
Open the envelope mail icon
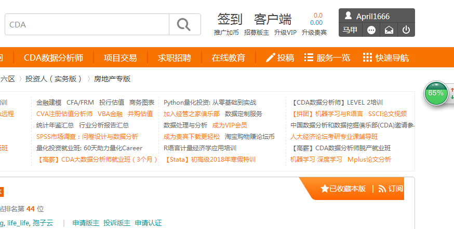[x=389, y=30]
